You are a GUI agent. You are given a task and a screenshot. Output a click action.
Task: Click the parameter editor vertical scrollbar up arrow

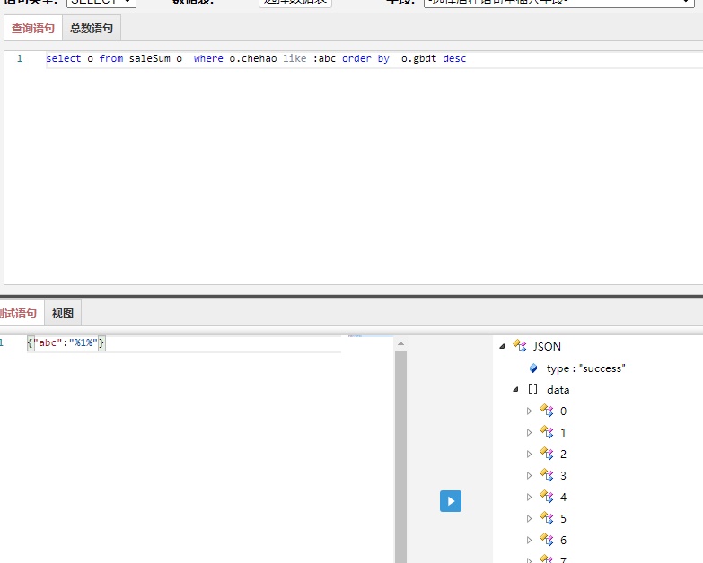pyautogui.click(x=400, y=343)
